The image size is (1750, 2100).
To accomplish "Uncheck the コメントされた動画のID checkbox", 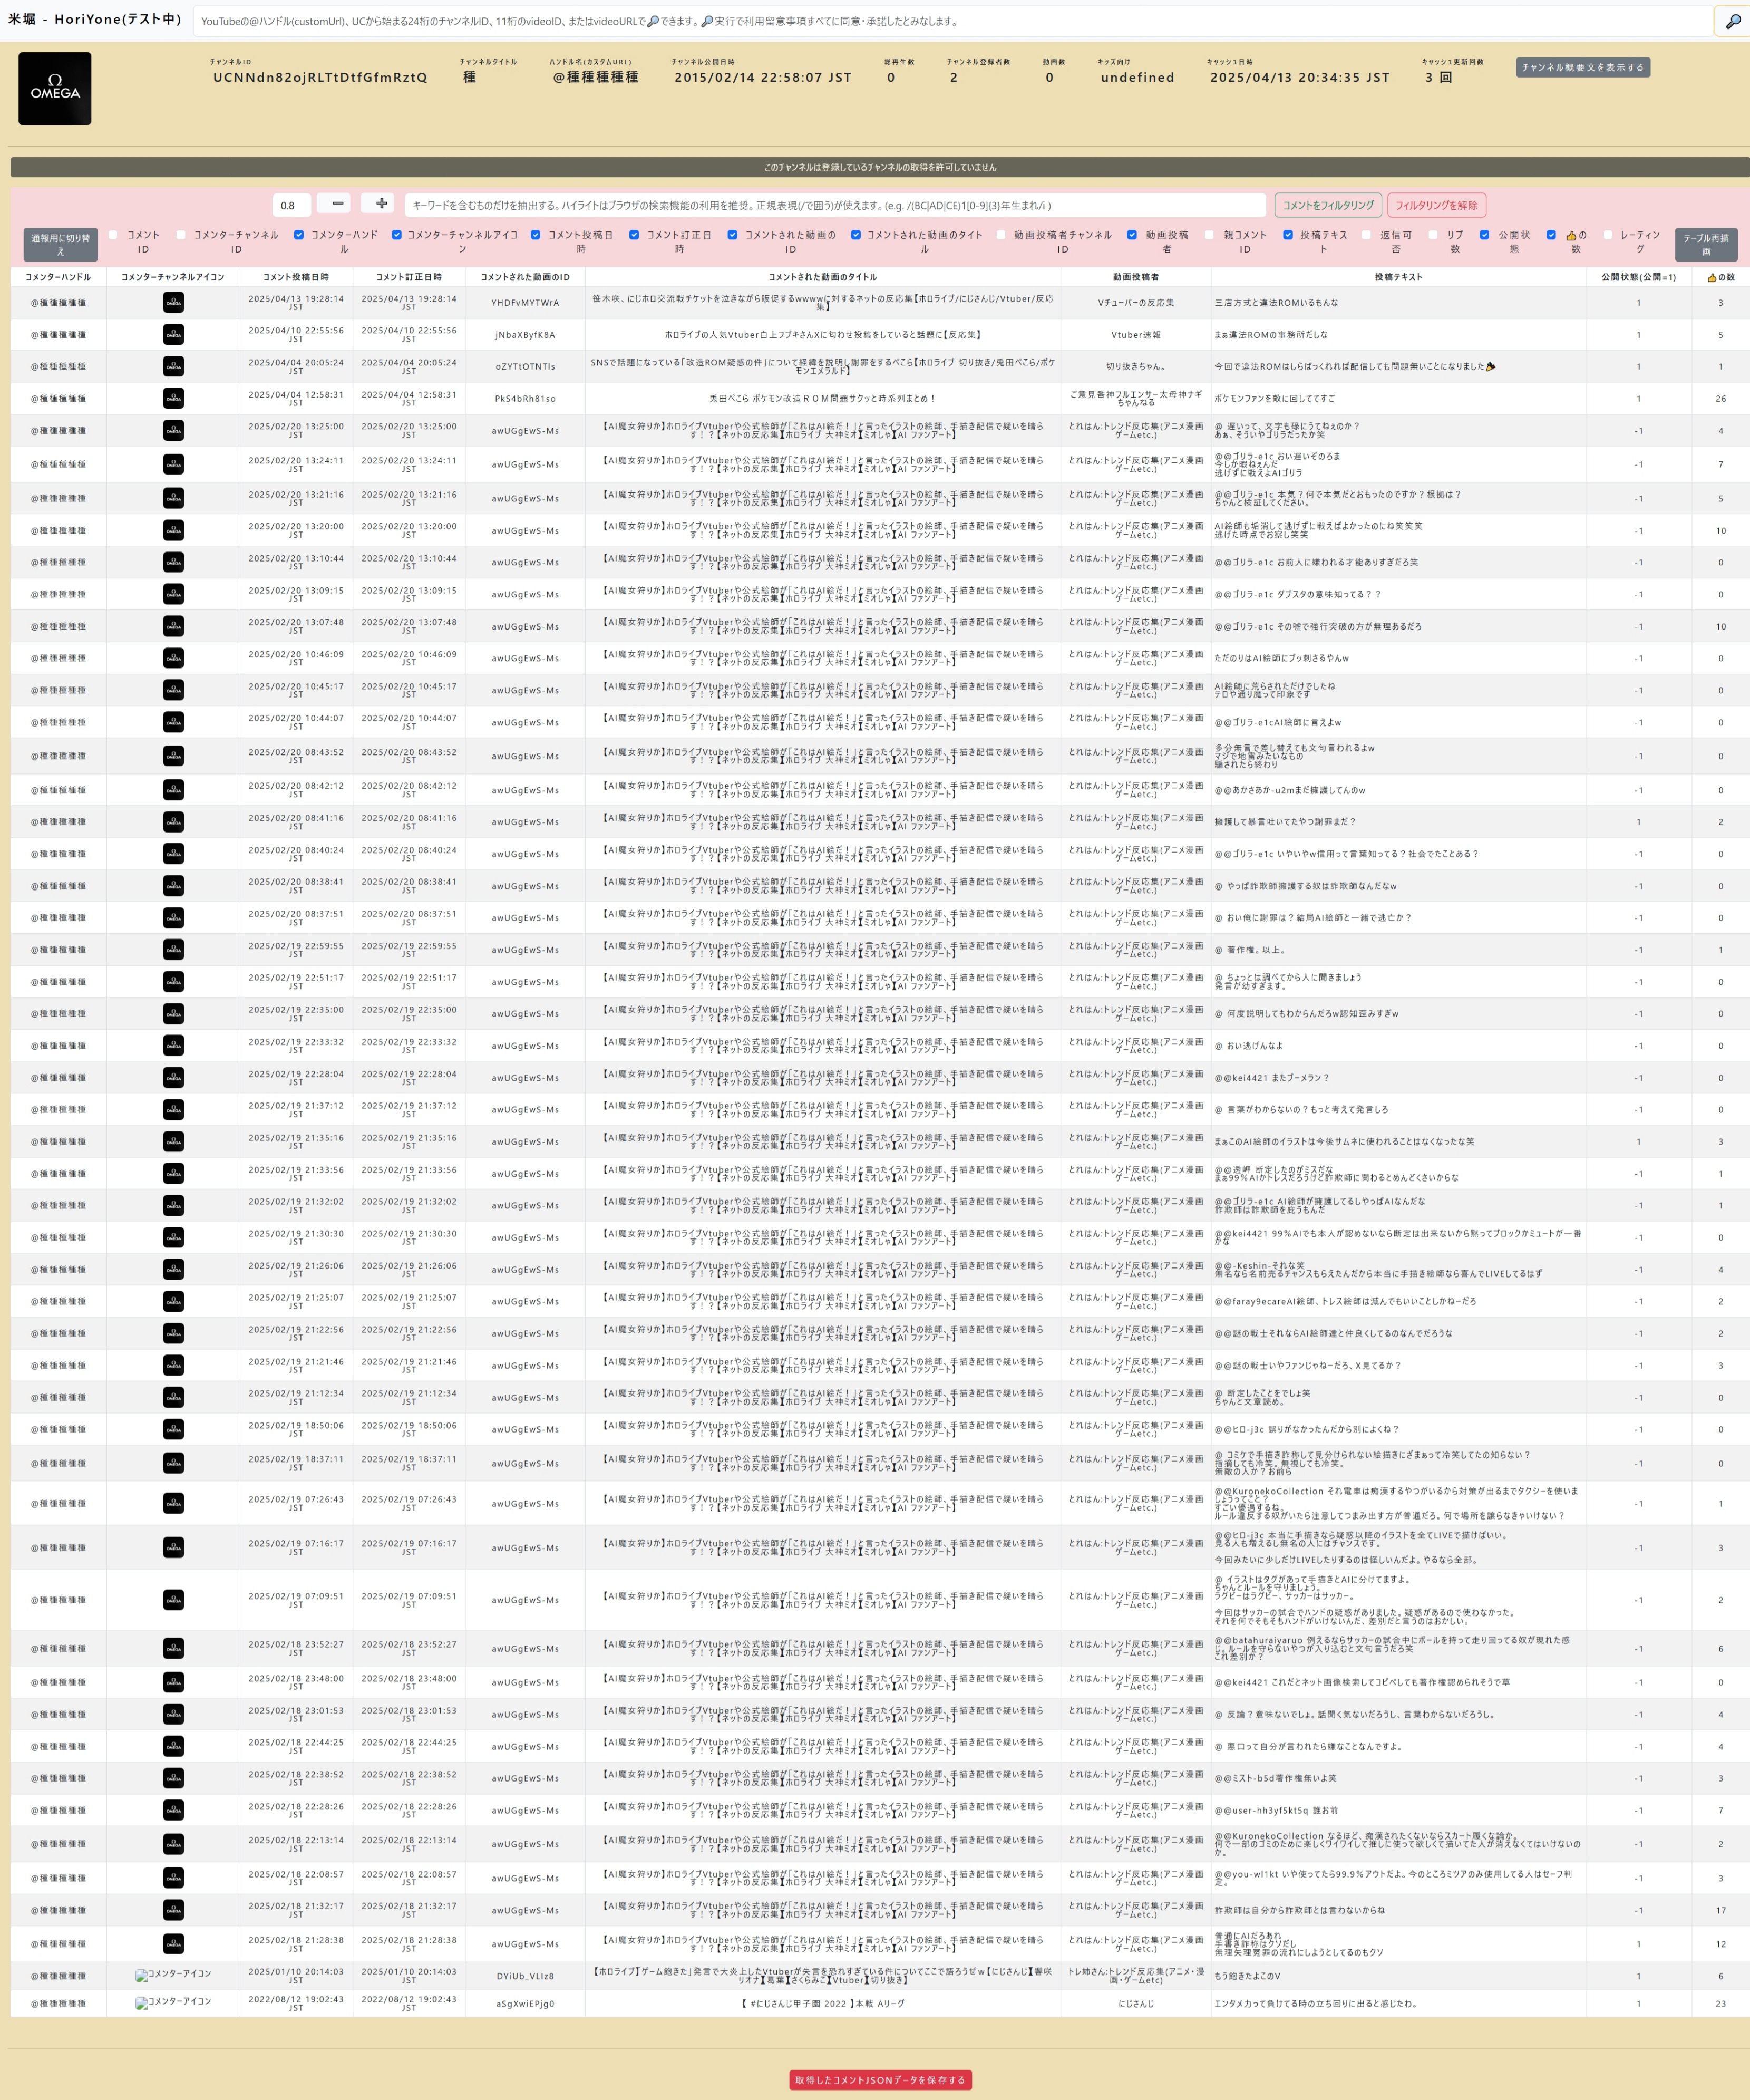I will tap(733, 235).
